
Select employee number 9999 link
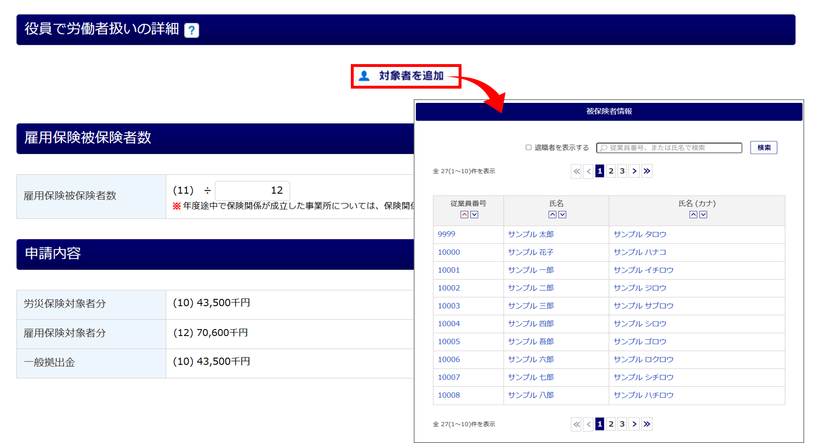pyautogui.click(x=446, y=234)
